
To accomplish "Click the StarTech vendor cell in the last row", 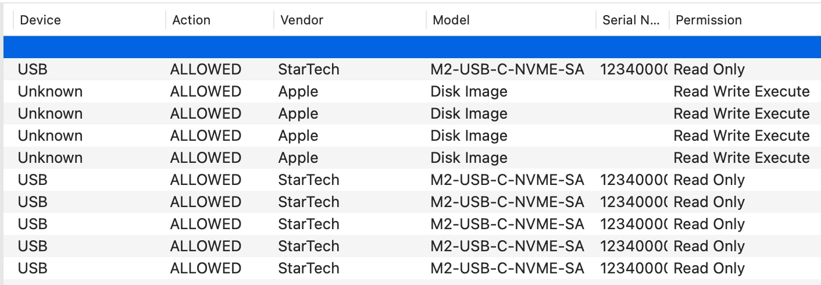I will [x=308, y=268].
